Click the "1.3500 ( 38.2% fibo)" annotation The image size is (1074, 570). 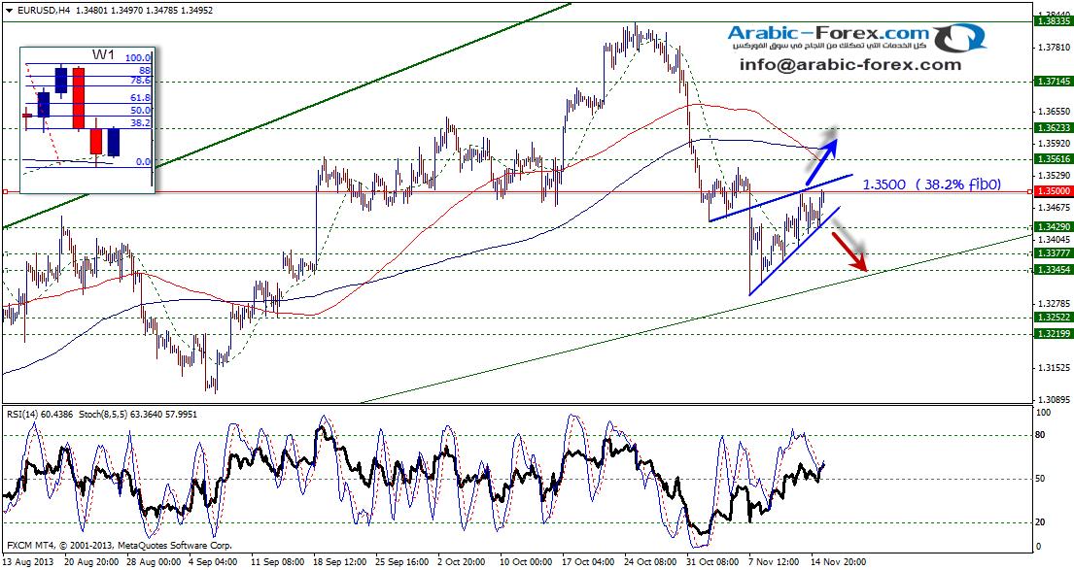coord(931,184)
